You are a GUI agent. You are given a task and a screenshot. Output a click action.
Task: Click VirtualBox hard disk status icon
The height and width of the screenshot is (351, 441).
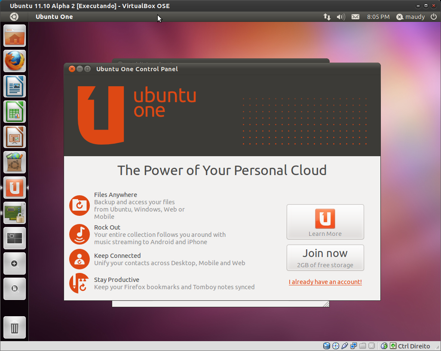tap(327, 346)
